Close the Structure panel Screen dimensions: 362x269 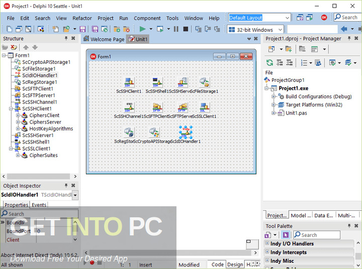(x=73, y=38)
